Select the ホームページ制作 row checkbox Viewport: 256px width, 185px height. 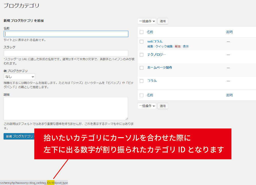pyautogui.click(x=142, y=68)
